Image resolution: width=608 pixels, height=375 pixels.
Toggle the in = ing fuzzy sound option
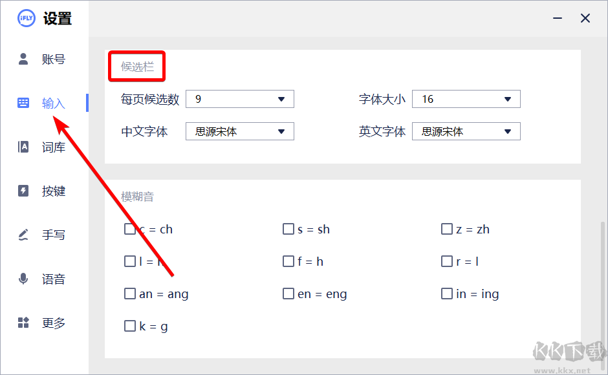click(x=446, y=293)
